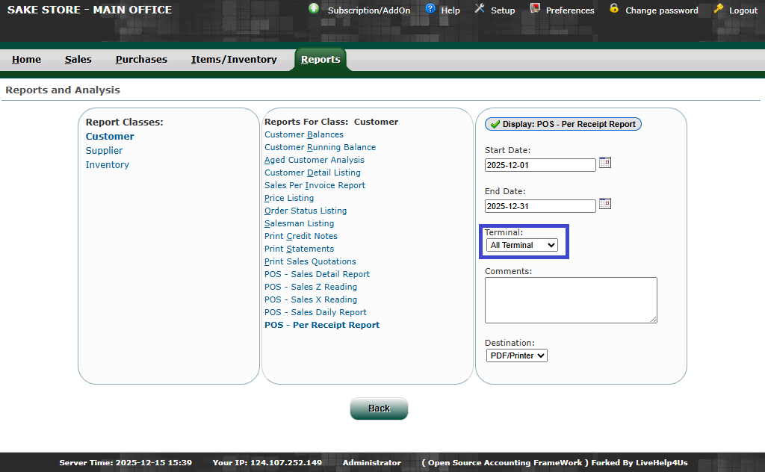Open the Destination PDF/Printer dropdown
The image size is (765, 472).
(x=517, y=355)
